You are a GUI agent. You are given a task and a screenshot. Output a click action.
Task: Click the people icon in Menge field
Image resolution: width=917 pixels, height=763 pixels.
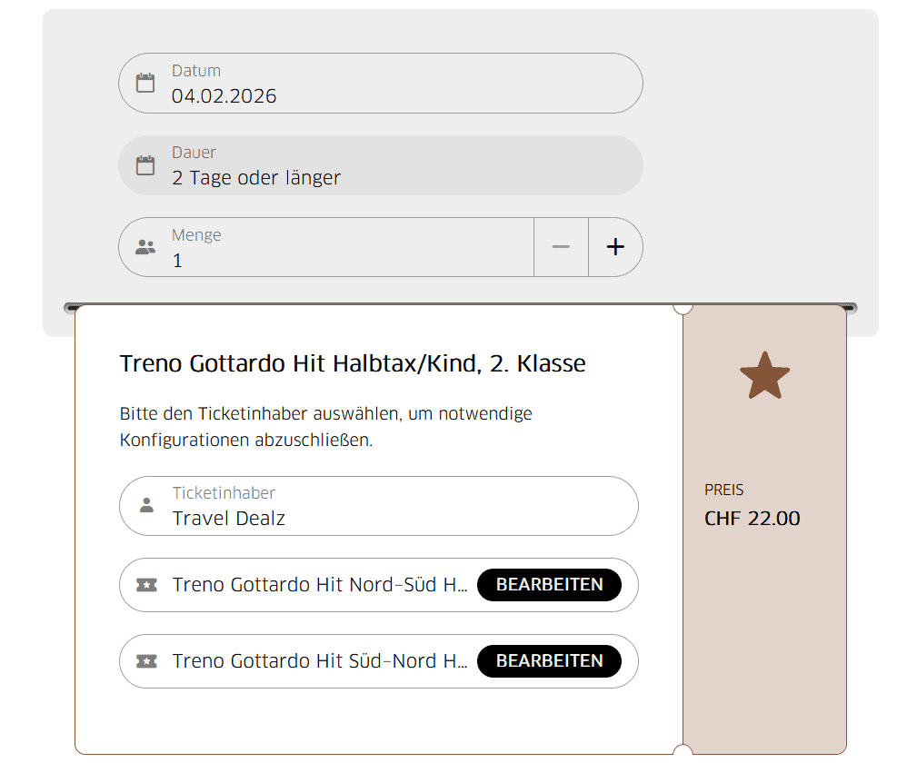[145, 247]
